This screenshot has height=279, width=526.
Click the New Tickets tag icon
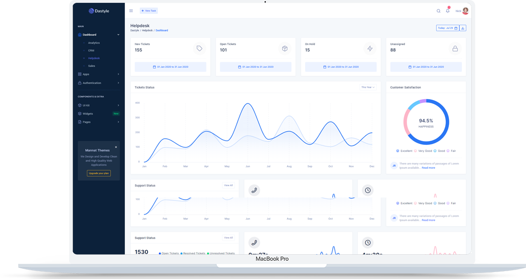tap(199, 49)
